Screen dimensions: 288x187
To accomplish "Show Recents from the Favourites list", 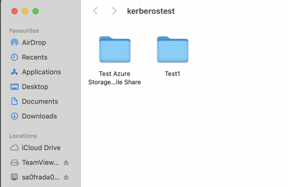I will pyautogui.click(x=34, y=57).
